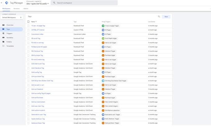Tick the select-all checkbox in Tags header
211x127 pixels.
click(28, 21)
